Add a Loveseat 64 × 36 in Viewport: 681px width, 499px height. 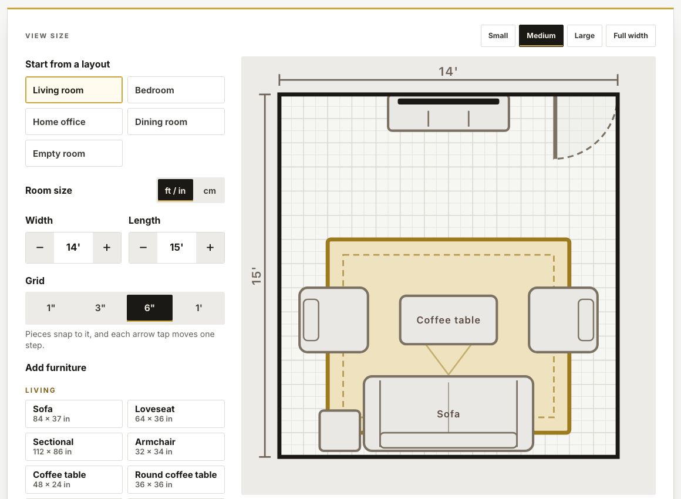point(176,414)
